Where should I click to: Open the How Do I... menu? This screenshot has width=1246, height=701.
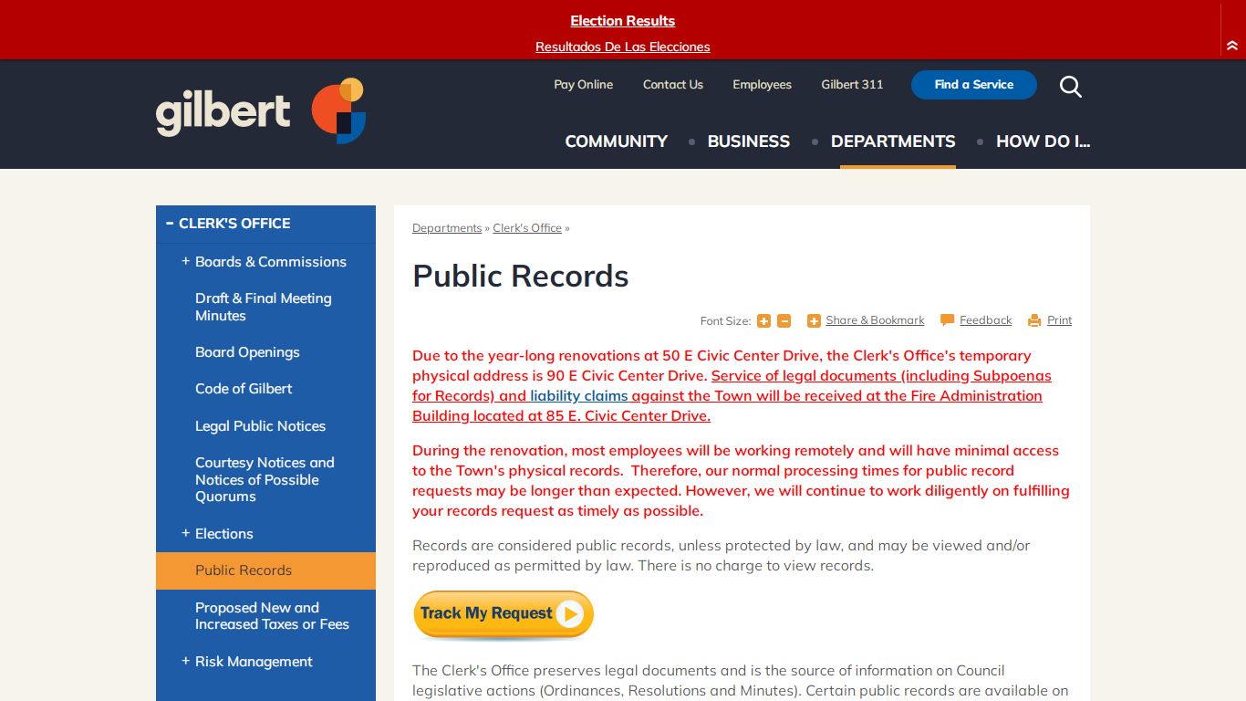pyautogui.click(x=1043, y=141)
